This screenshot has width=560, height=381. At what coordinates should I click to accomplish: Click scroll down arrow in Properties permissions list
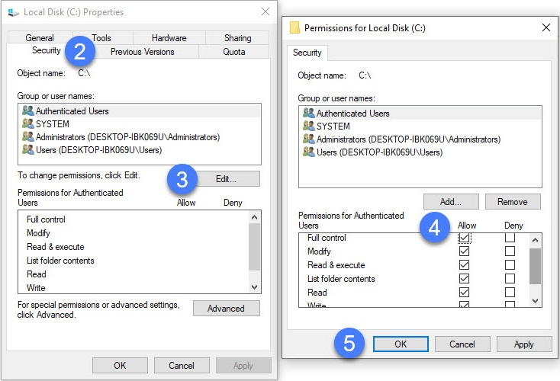tap(254, 287)
